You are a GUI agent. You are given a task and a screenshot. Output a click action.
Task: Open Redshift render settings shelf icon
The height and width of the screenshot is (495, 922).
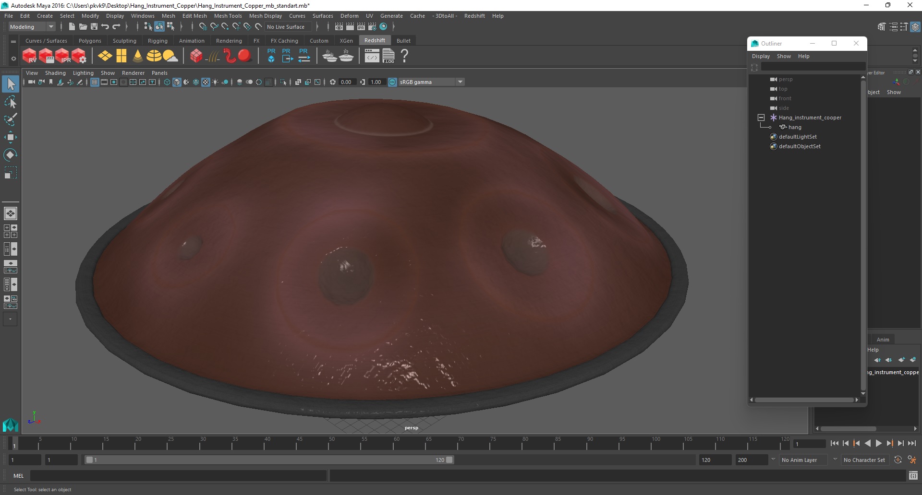[79, 56]
